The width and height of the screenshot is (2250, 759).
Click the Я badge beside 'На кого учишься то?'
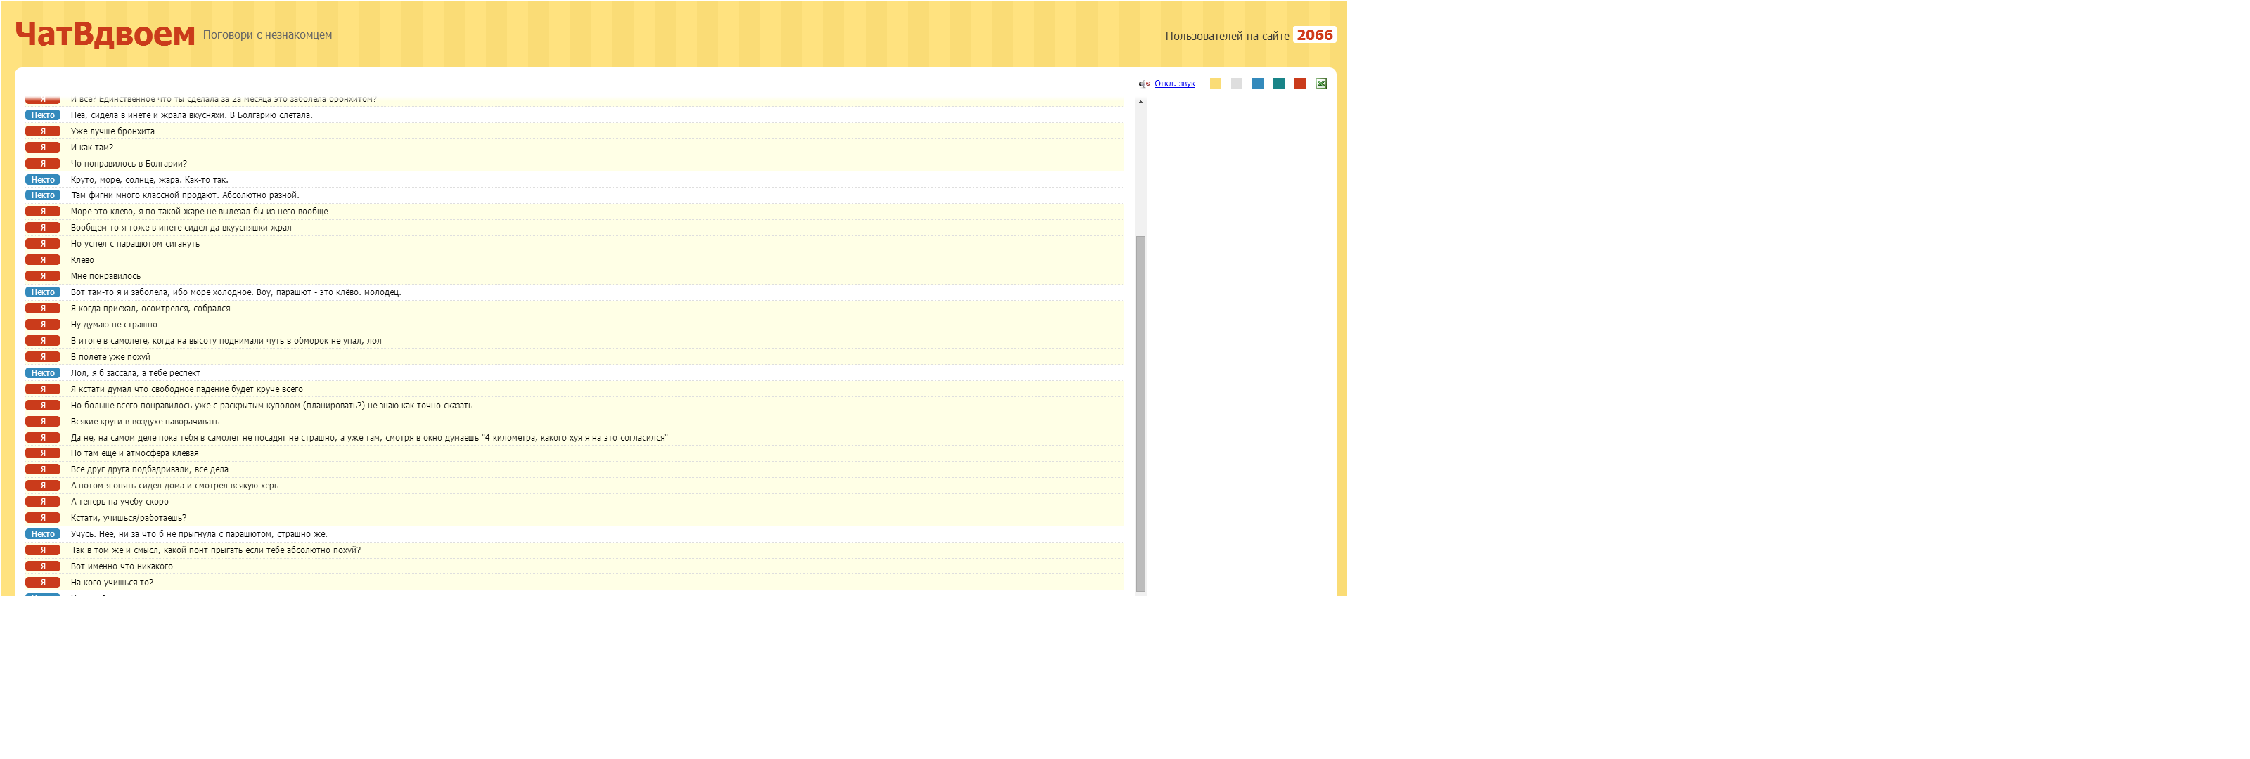pyautogui.click(x=43, y=583)
